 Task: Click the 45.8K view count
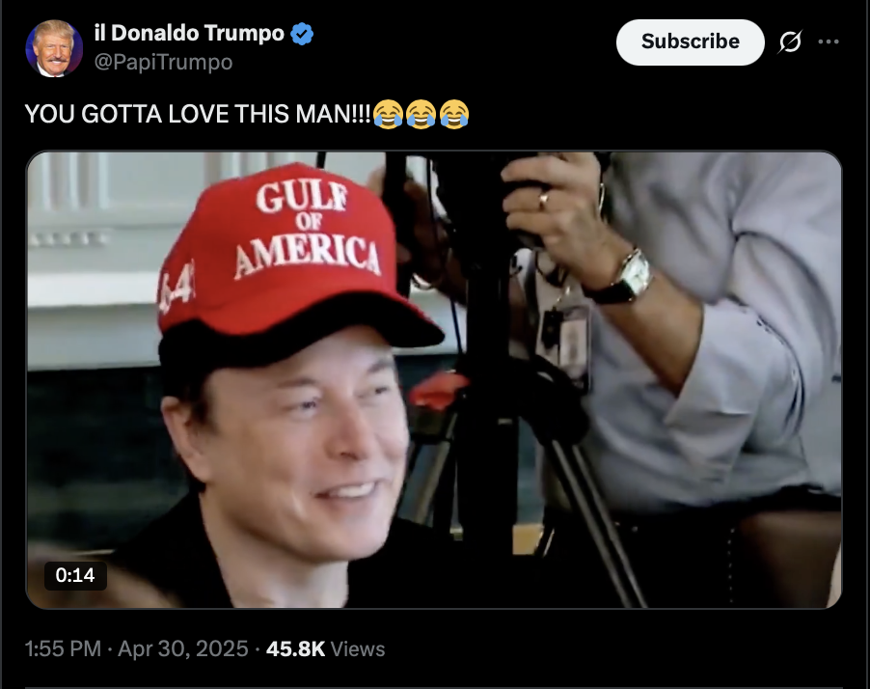[x=296, y=649]
